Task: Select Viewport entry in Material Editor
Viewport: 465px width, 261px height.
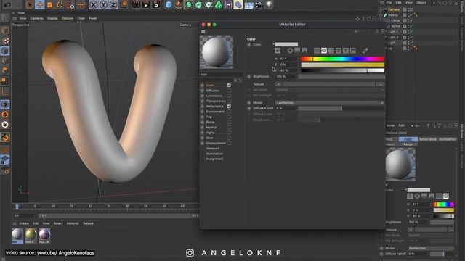Action: [x=213, y=148]
